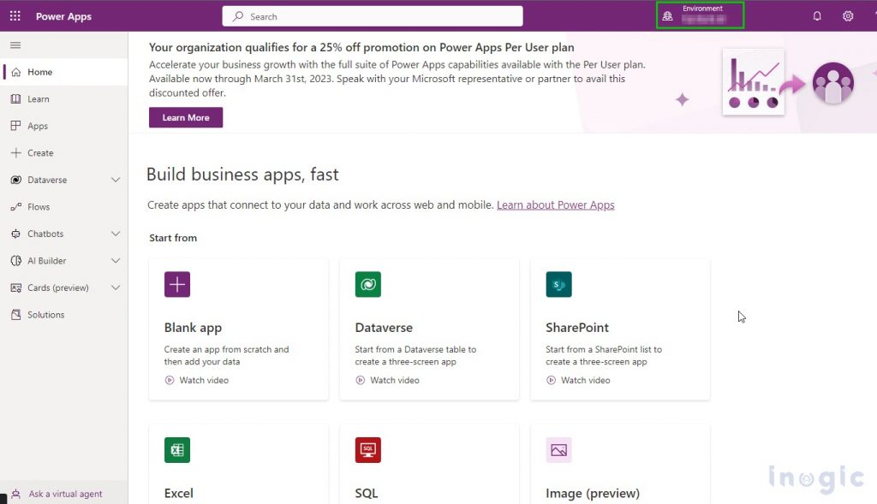
Task: Click the Blank app plus icon
Action: click(177, 284)
